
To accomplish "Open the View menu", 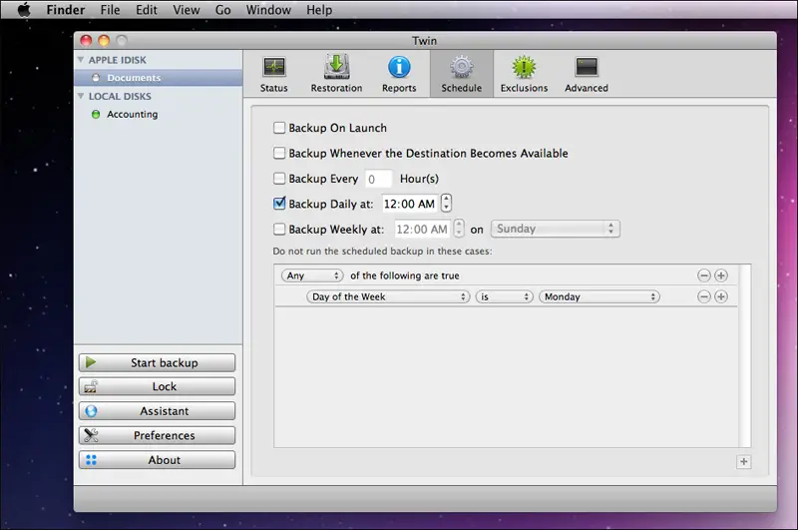I will tap(186, 10).
